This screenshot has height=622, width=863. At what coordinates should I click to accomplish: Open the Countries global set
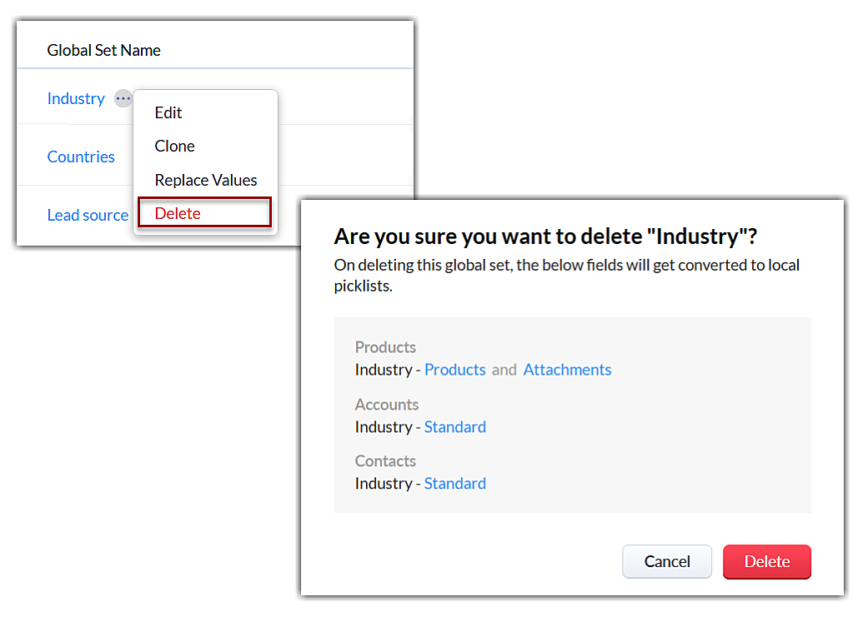[x=81, y=157]
